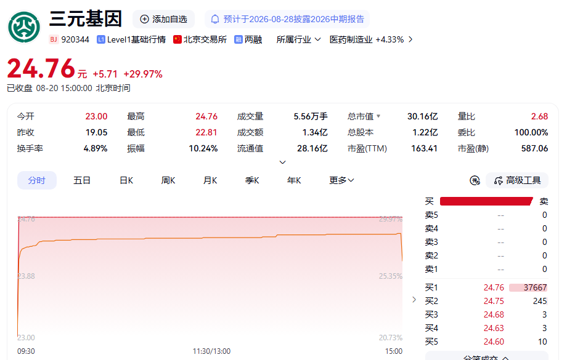Click the 卖1 order row label
The width and height of the screenshot is (567, 360).
431,269
